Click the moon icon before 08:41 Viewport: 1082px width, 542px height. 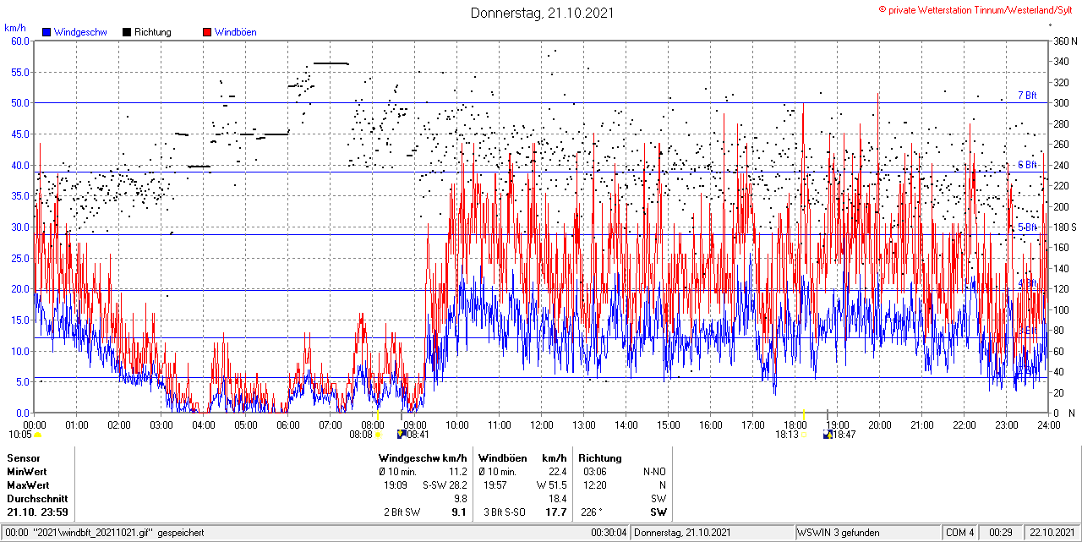pyautogui.click(x=401, y=435)
